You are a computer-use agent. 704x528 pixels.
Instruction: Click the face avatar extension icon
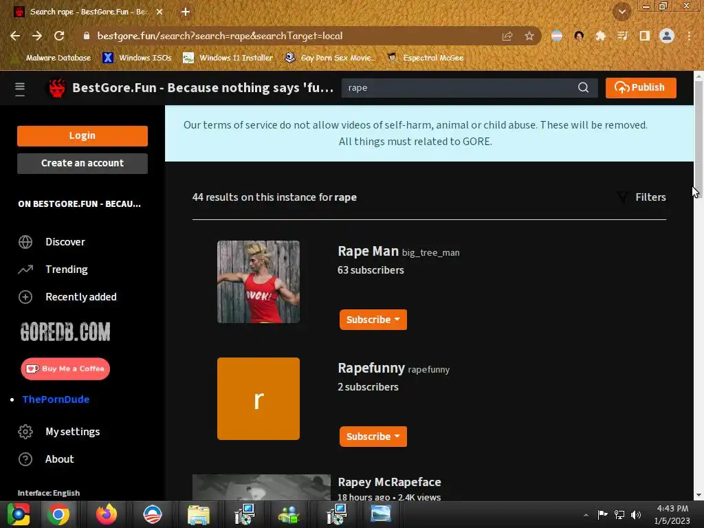(579, 36)
